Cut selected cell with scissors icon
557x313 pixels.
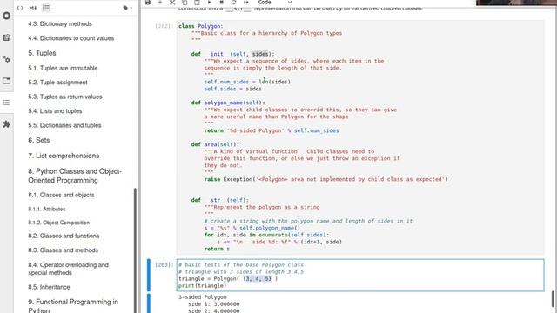172,3
